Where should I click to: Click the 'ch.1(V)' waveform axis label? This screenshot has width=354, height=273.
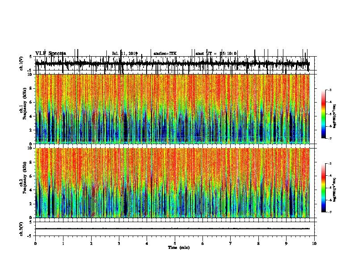21,63
